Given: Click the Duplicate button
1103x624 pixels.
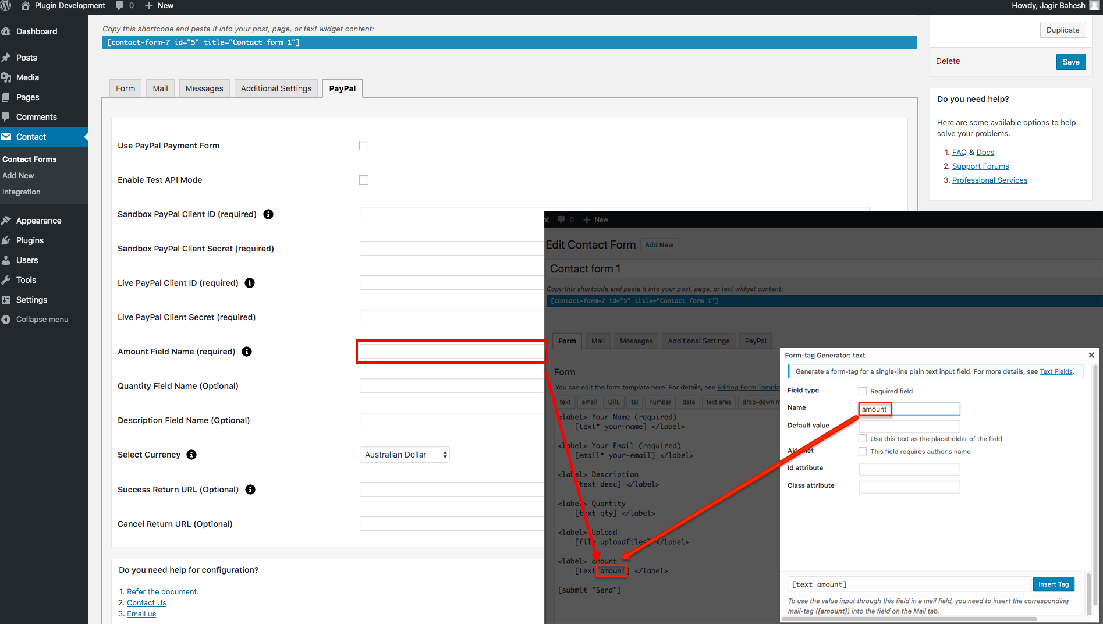Looking at the screenshot, I should click(1062, 30).
